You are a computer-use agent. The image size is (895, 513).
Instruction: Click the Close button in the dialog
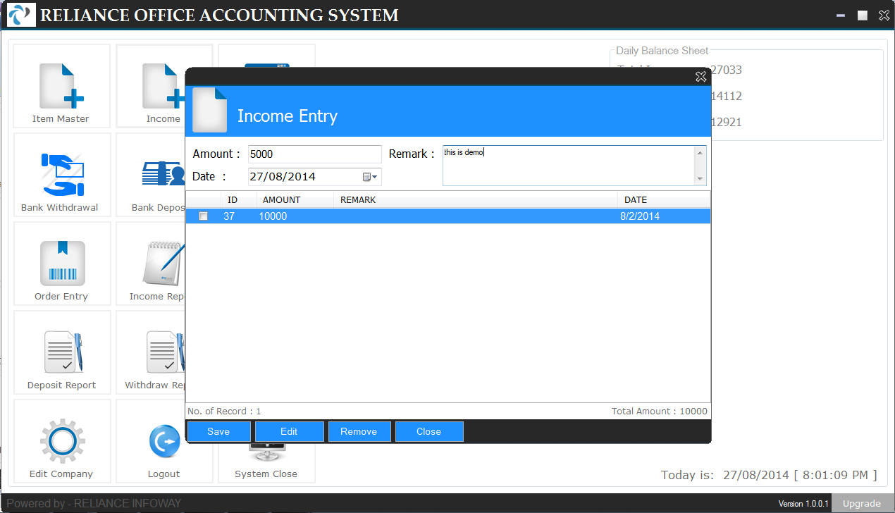click(x=428, y=431)
